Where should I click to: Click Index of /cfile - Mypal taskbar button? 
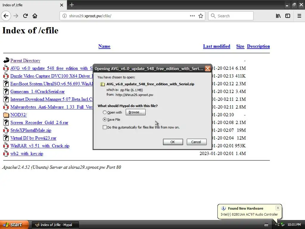(x=55, y=225)
